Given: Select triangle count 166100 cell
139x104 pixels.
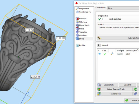Looking at the screenshot, I should point(120,54).
